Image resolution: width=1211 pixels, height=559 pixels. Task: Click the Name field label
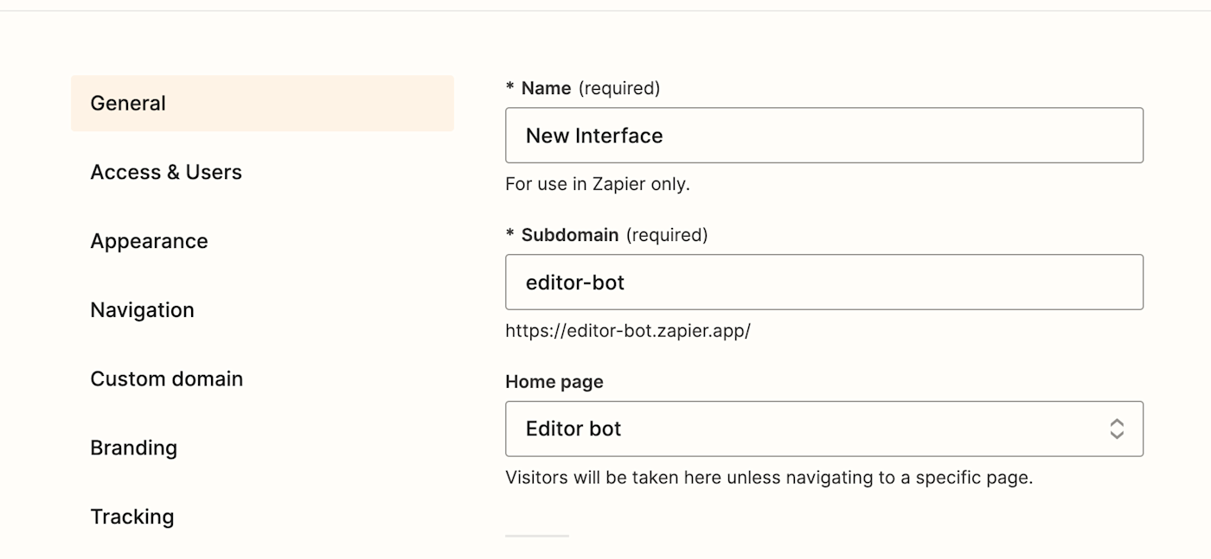[x=546, y=88]
